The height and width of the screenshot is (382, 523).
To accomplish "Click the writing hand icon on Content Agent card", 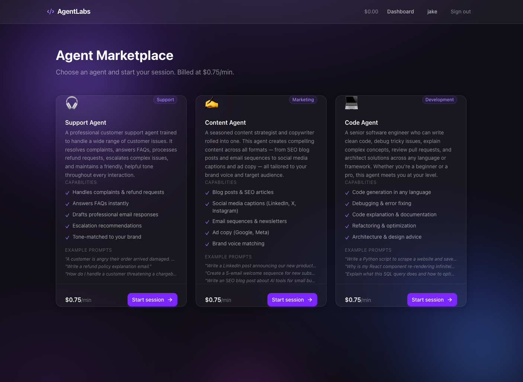I will click(x=211, y=103).
